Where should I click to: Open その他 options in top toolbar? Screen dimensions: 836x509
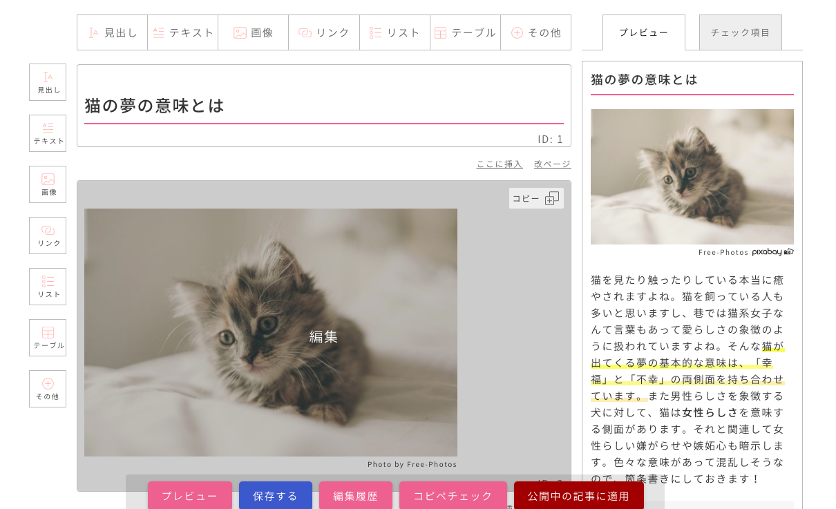tap(535, 32)
